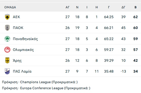
Task: Click the Άρης yellow crest icon
Action: (x=7, y=60)
